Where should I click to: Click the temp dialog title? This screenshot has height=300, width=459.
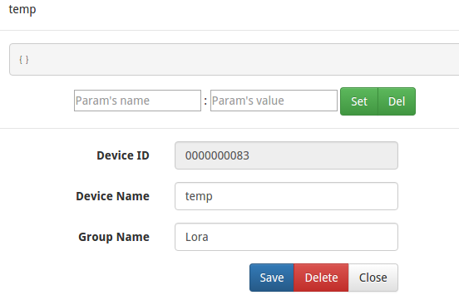(22, 9)
